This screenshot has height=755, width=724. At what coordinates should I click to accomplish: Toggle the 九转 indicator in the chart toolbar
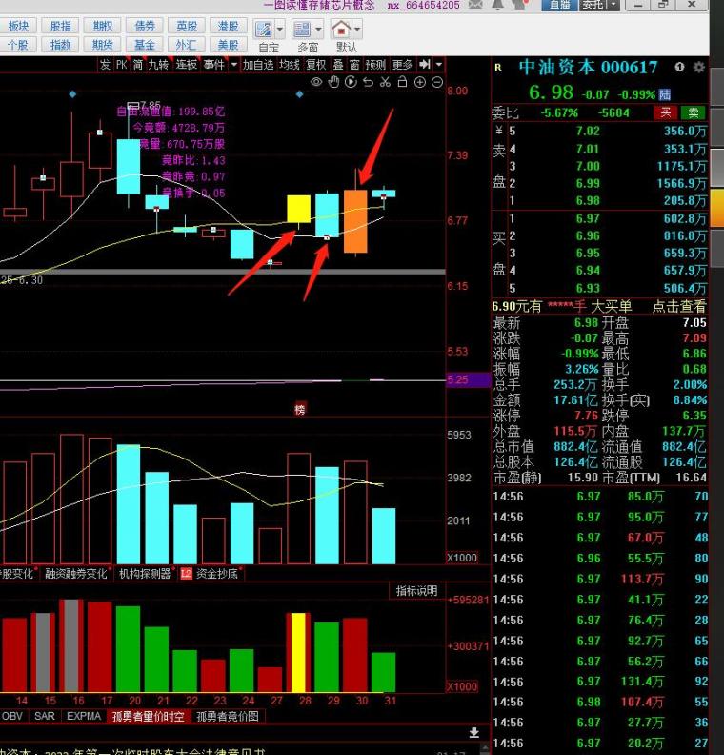(158, 65)
